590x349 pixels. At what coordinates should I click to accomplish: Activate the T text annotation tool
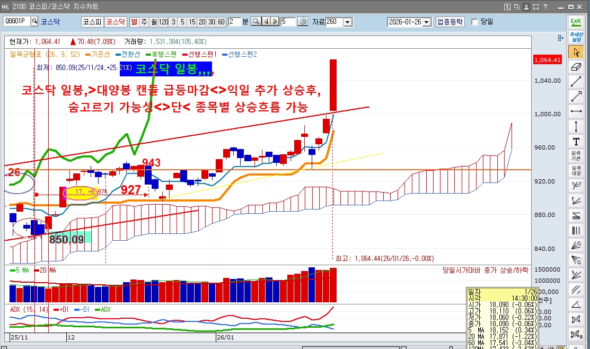576,142
